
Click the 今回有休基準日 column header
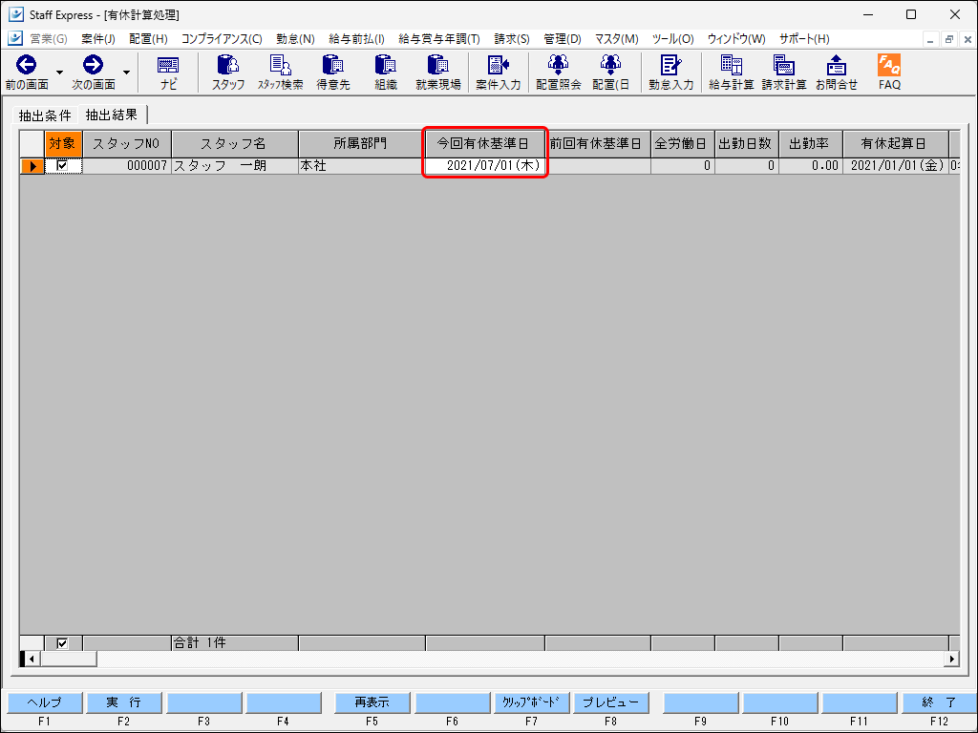tap(485, 144)
